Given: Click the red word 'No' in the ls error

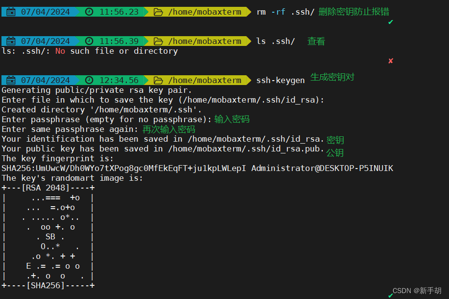Looking at the screenshot, I should coord(60,51).
